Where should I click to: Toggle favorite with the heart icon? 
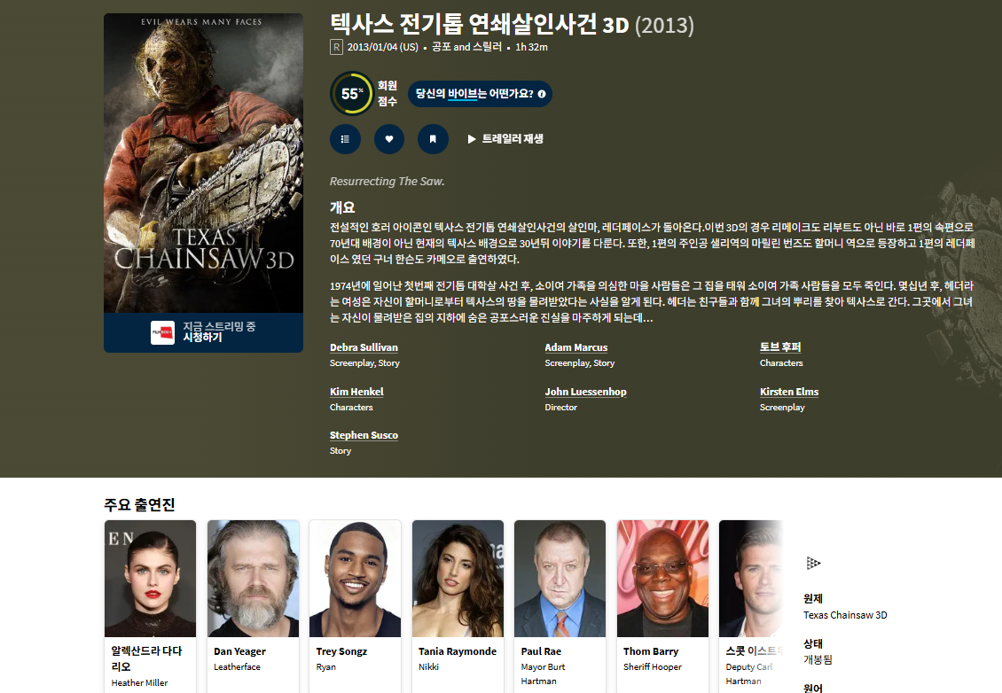click(x=388, y=139)
